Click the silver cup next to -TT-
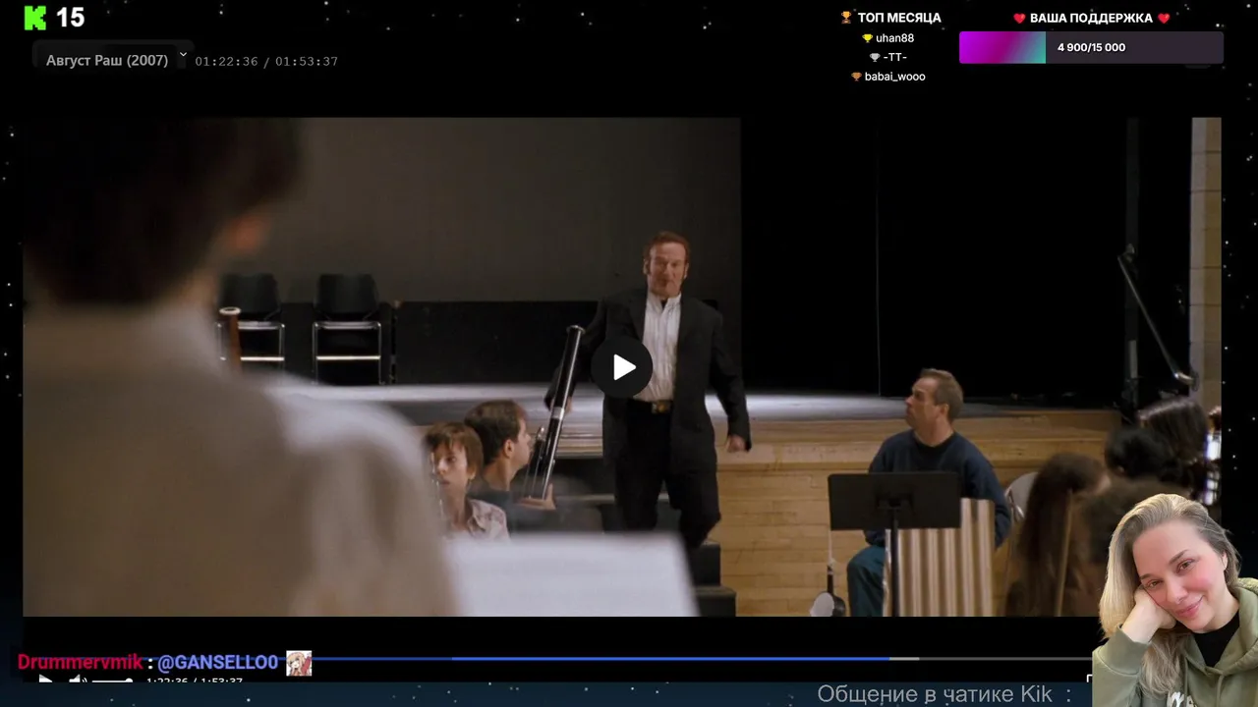This screenshot has width=1258, height=707. (875, 57)
